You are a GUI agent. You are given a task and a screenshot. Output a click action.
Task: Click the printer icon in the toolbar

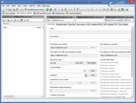click(22, 10)
